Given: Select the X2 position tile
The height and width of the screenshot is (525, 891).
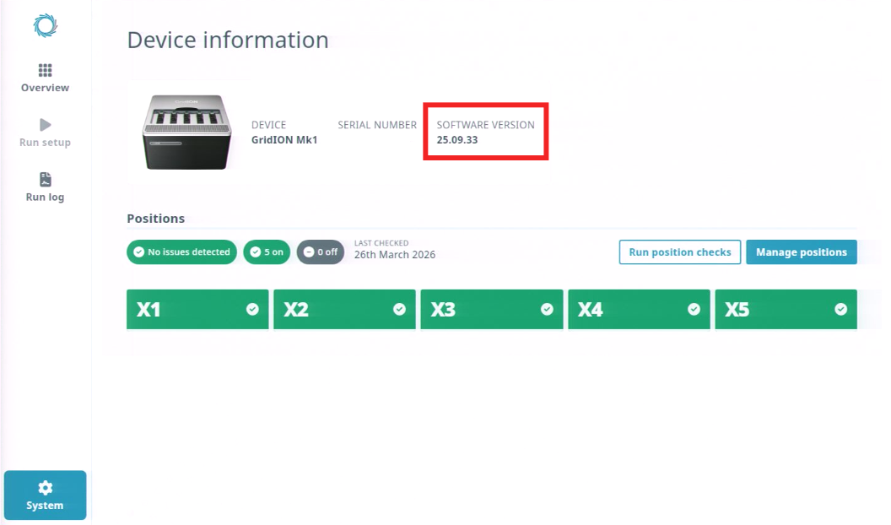Looking at the screenshot, I should 345,309.
